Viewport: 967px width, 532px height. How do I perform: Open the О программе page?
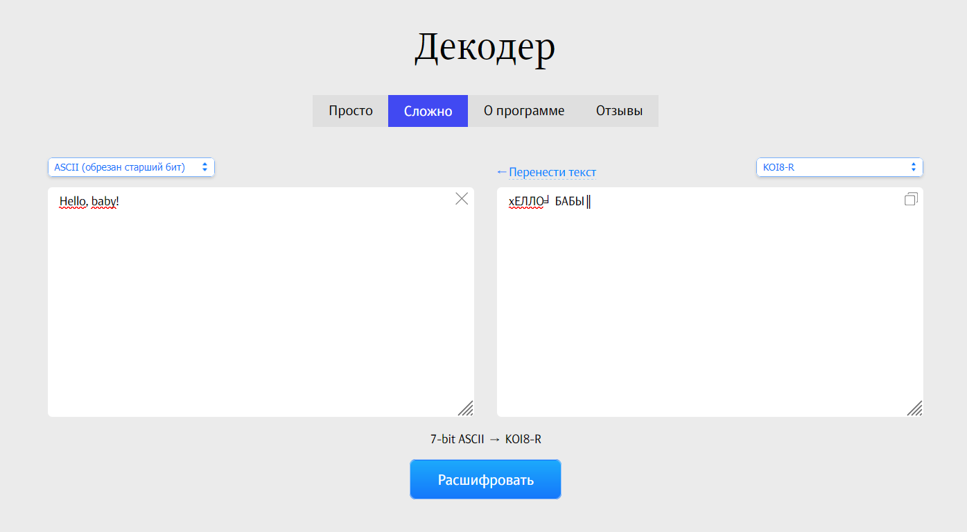[523, 111]
